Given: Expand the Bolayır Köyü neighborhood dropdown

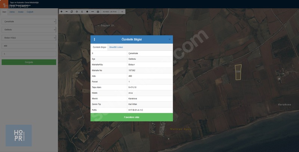Looking at the screenshot, I should (x=29, y=38).
